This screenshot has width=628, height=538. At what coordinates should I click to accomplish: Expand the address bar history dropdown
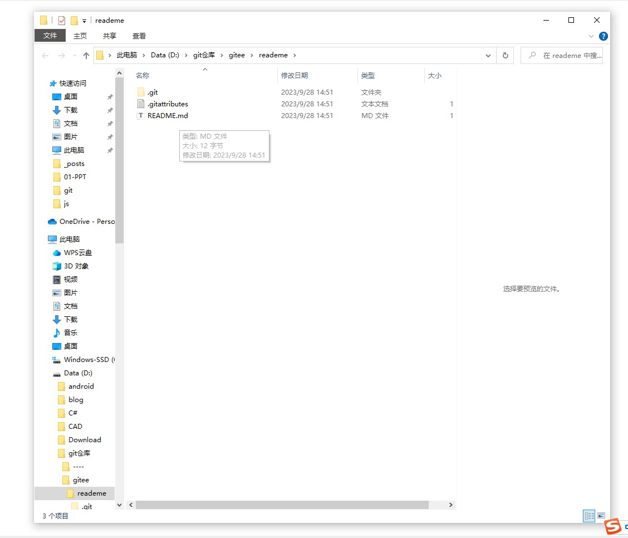point(488,56)
